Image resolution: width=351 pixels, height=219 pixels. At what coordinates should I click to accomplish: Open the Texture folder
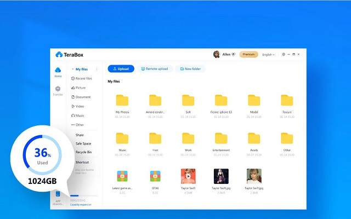pos(287,100)
